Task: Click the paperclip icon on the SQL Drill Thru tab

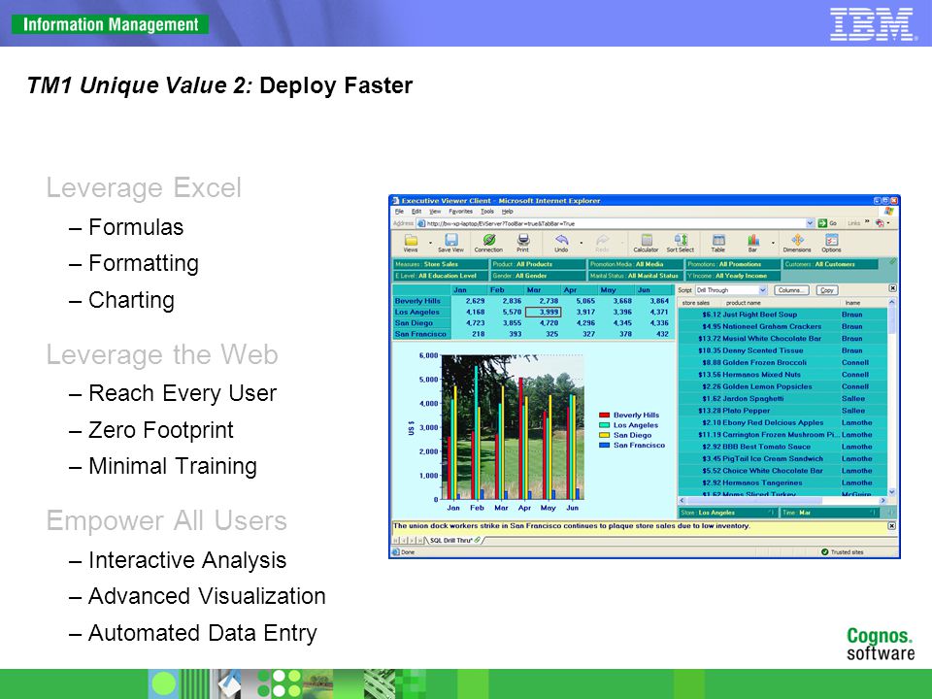Action: pos(478,540)
